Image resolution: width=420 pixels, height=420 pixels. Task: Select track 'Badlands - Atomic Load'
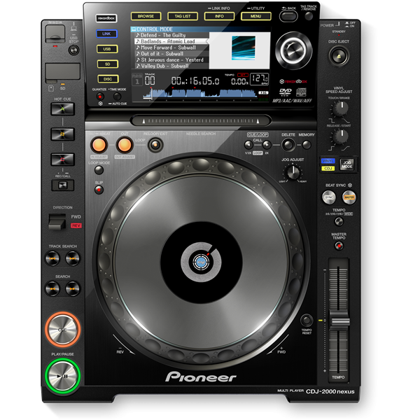tap(171, 41)
